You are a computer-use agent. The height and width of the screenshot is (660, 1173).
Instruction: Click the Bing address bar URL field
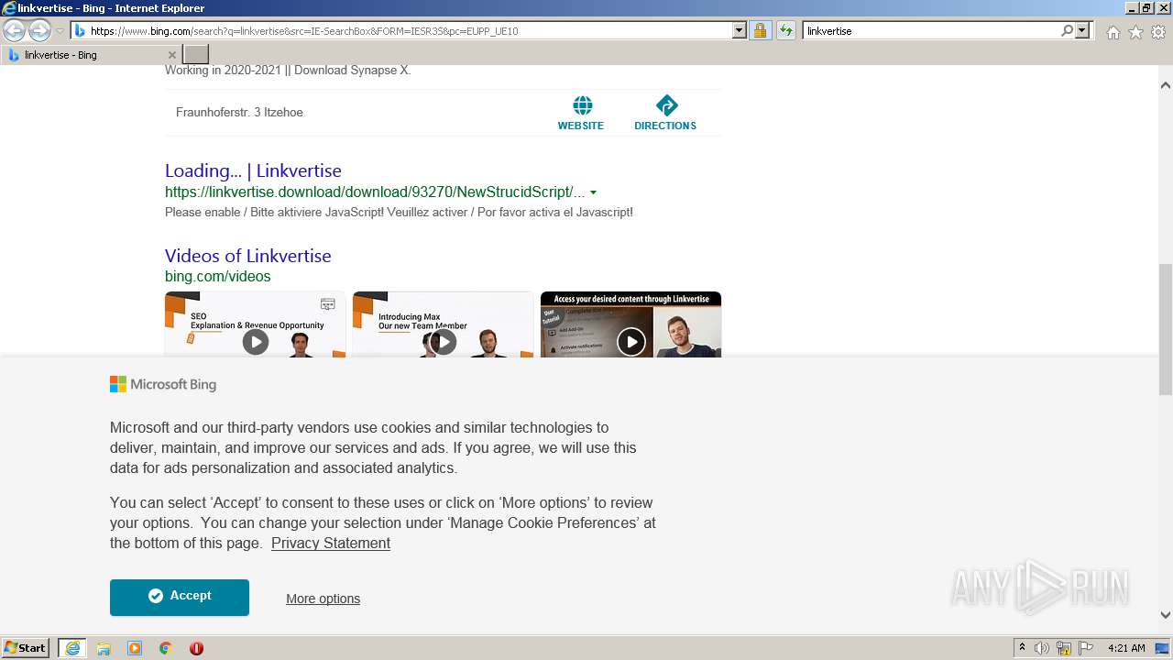pos(401,30)
